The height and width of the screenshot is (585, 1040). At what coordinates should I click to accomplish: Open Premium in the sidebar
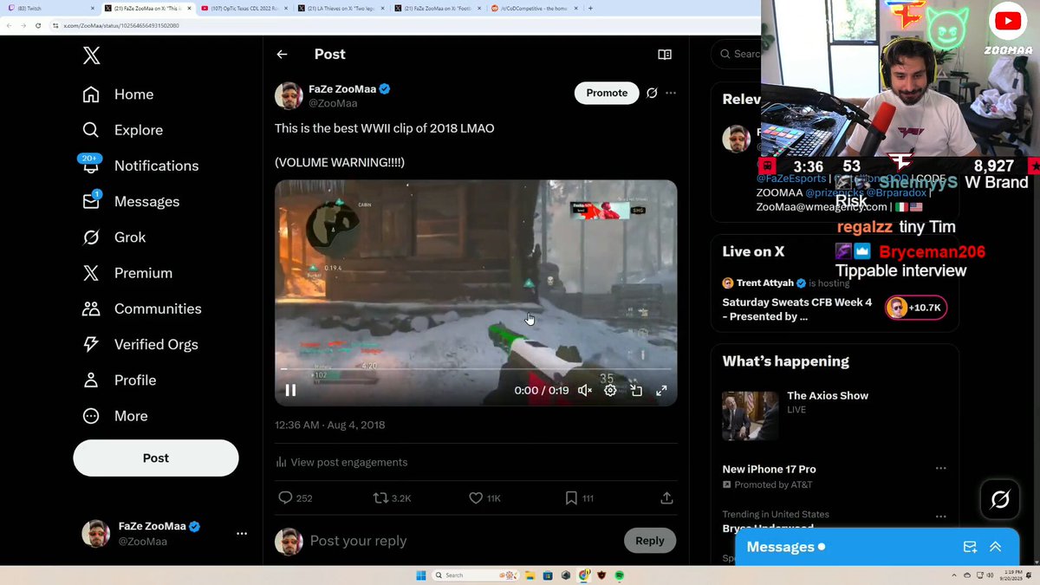point(127,273)
